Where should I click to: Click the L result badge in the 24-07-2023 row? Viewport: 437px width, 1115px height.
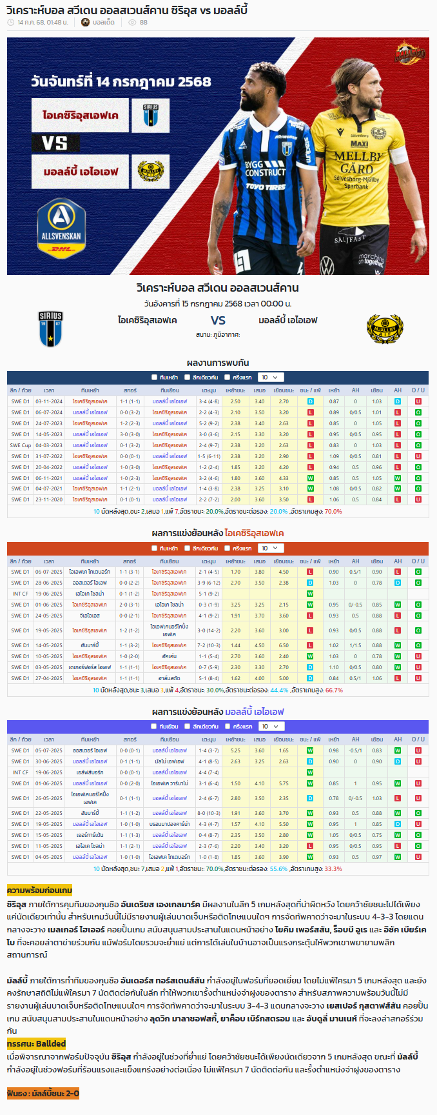311,423
